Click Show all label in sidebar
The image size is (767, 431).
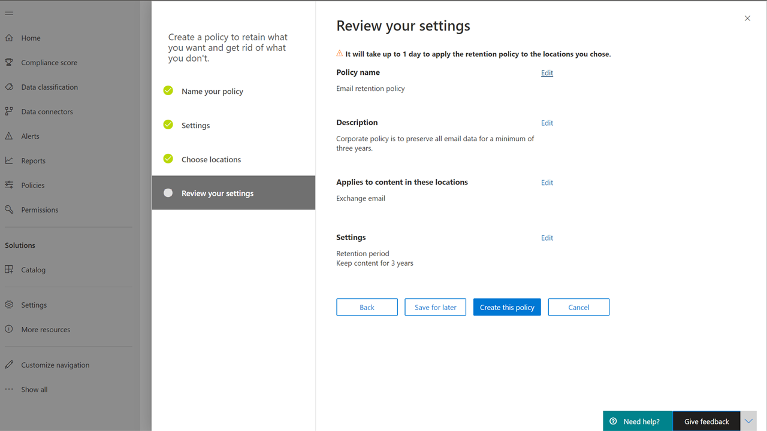click(x=34, y=389)
